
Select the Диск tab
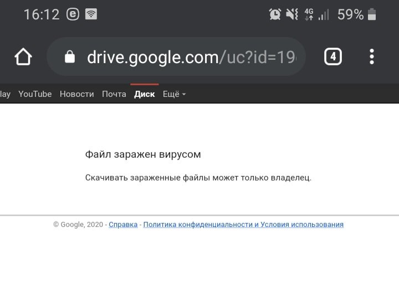tap(145, 94)
